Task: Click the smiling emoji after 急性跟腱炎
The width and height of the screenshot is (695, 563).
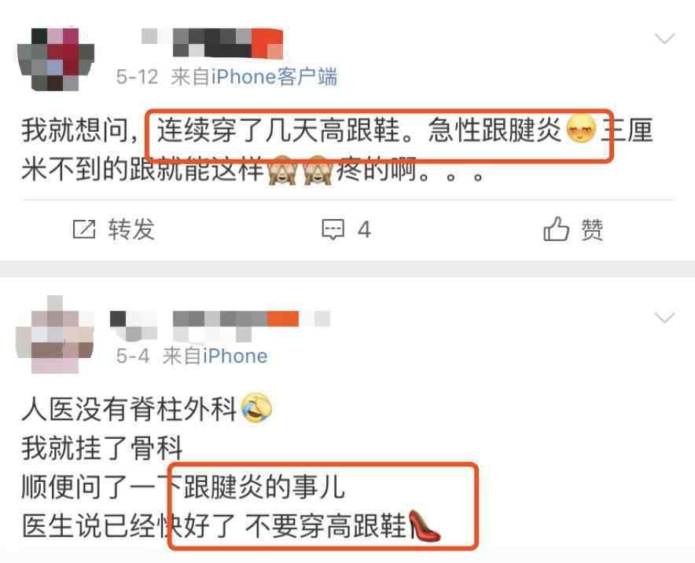Action: point(582,129)
